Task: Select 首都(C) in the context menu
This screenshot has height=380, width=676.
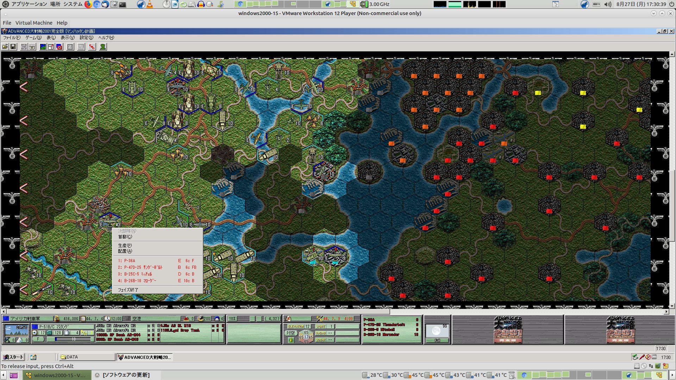Action: [x=157, y=237]
